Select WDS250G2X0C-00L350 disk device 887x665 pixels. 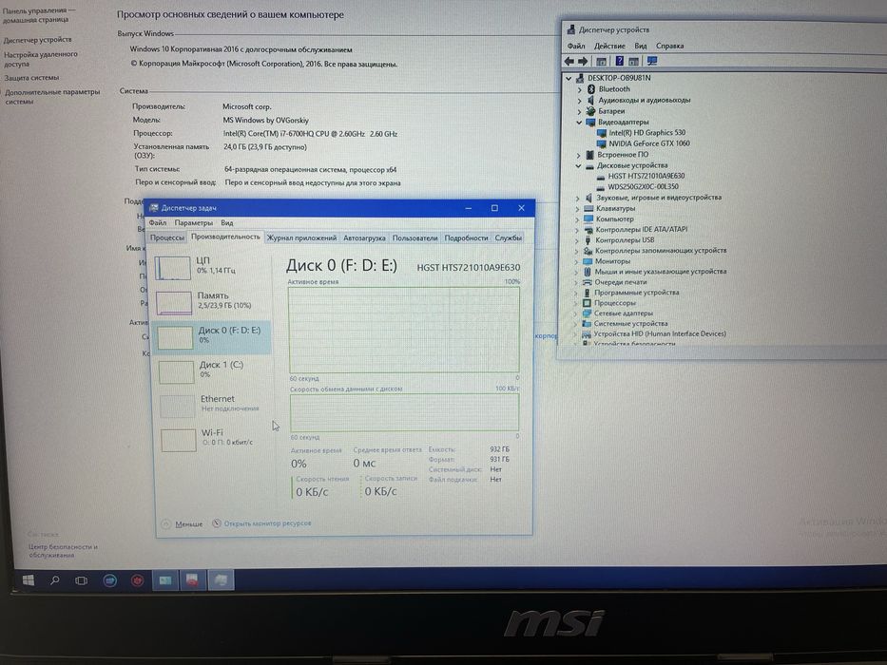(643, 187)
